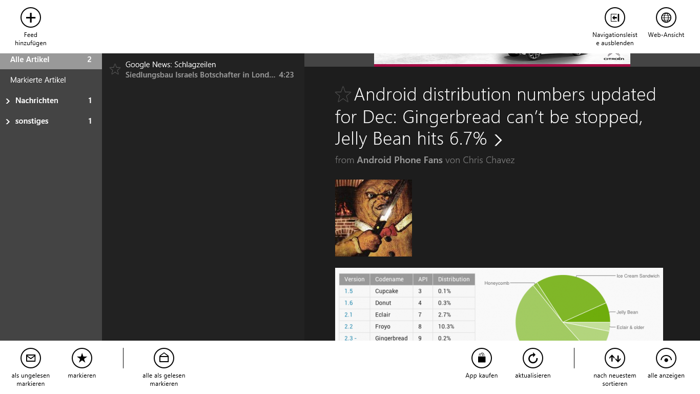The width and height of the screenshot is (700, 394).
Task: Click the Honeycomb chart label
Action: pos(497,283)
